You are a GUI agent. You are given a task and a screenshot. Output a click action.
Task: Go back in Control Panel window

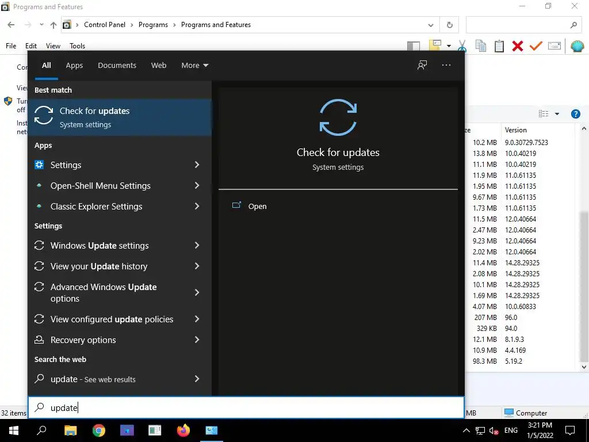click(x=11, y=25)
